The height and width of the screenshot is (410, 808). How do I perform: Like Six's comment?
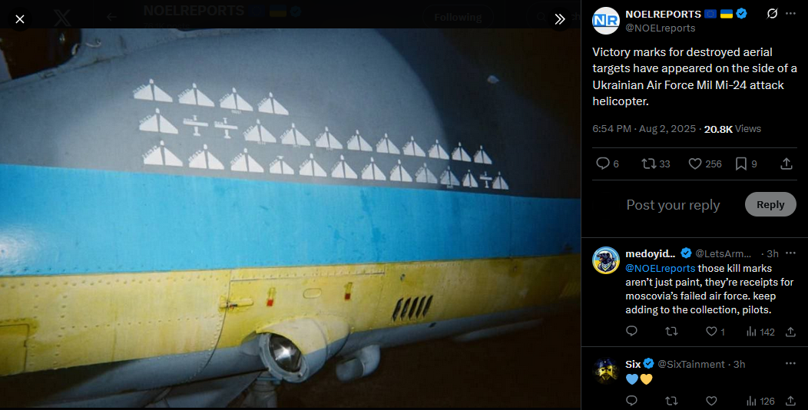point(712,401)
